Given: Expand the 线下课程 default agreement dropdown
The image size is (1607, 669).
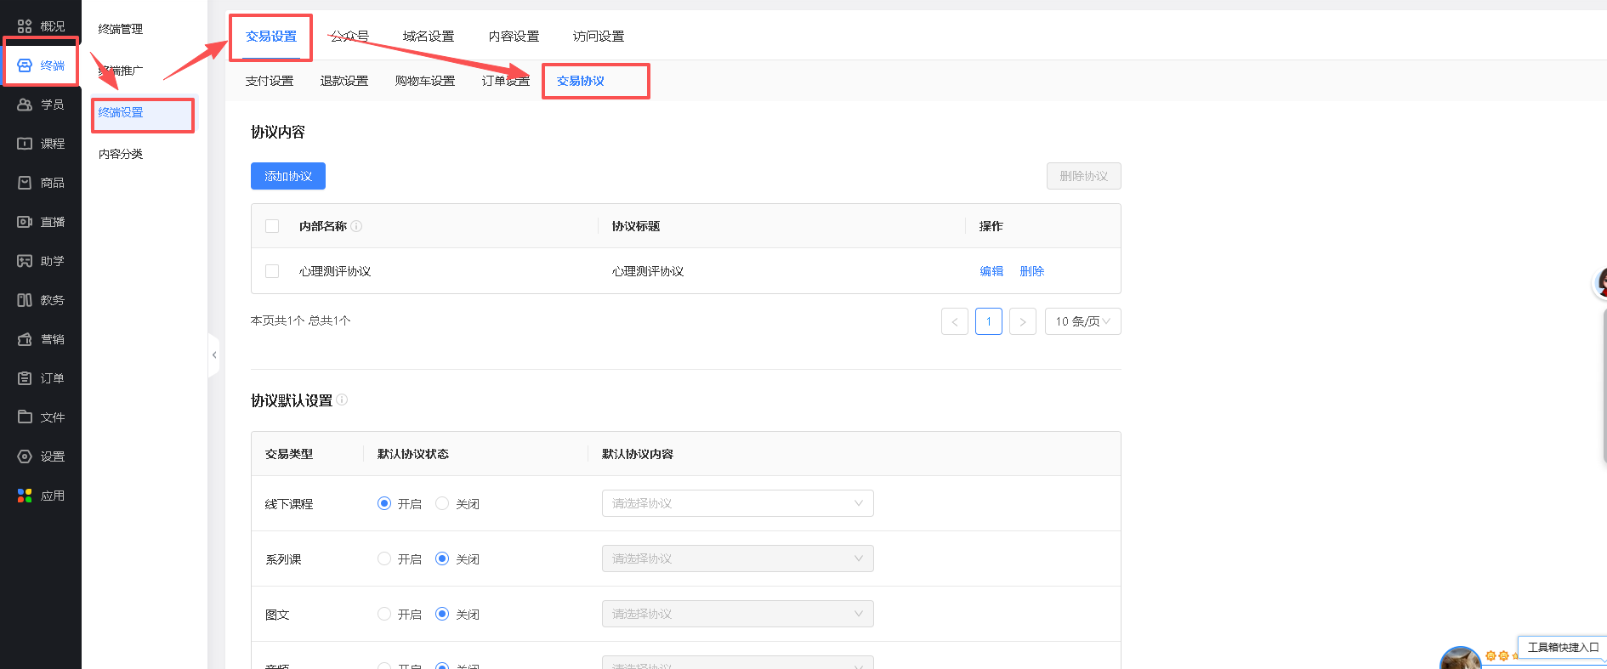Looking at the screenshot, I should point(737,503).
